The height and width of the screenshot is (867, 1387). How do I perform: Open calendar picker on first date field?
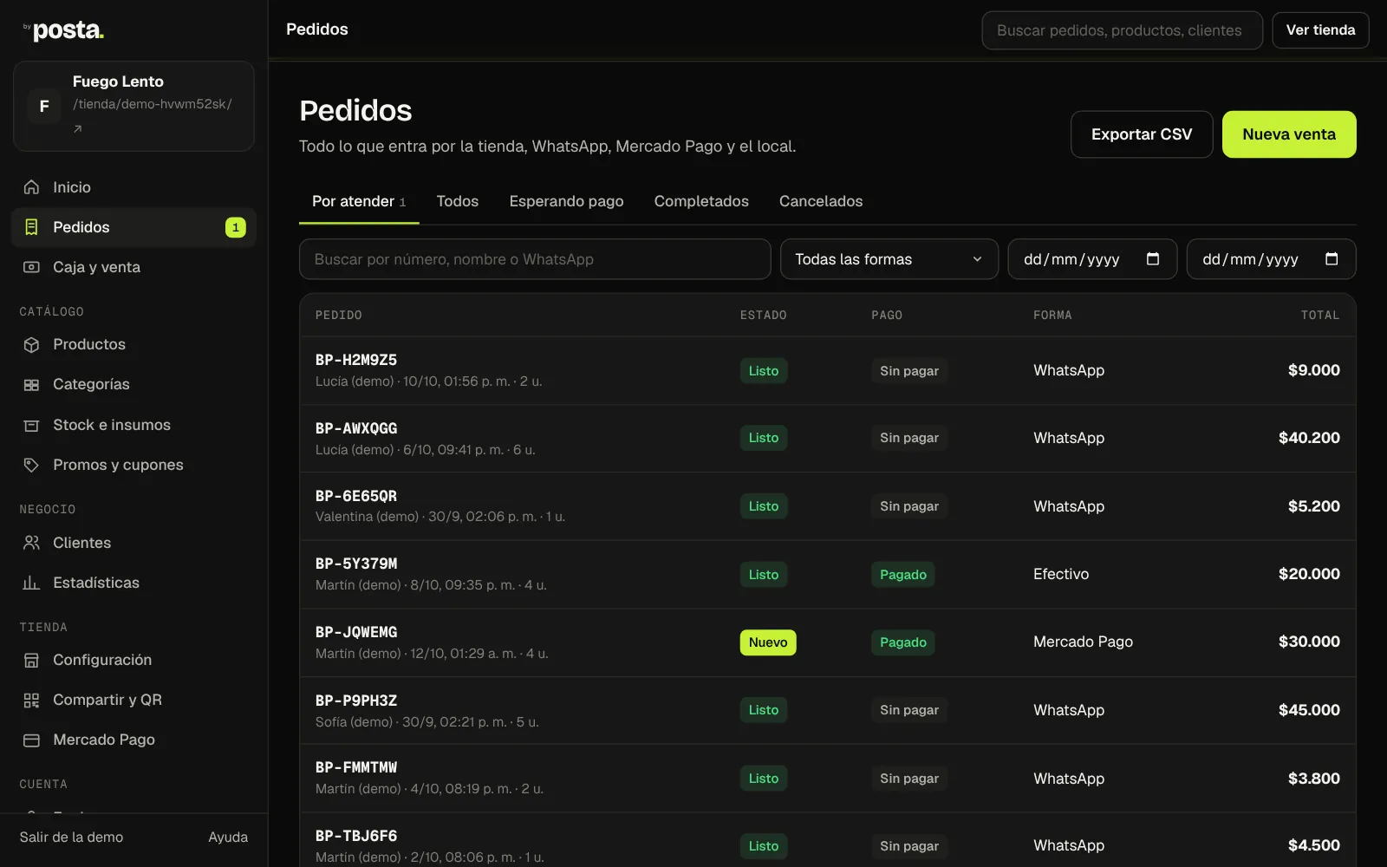1153,259
